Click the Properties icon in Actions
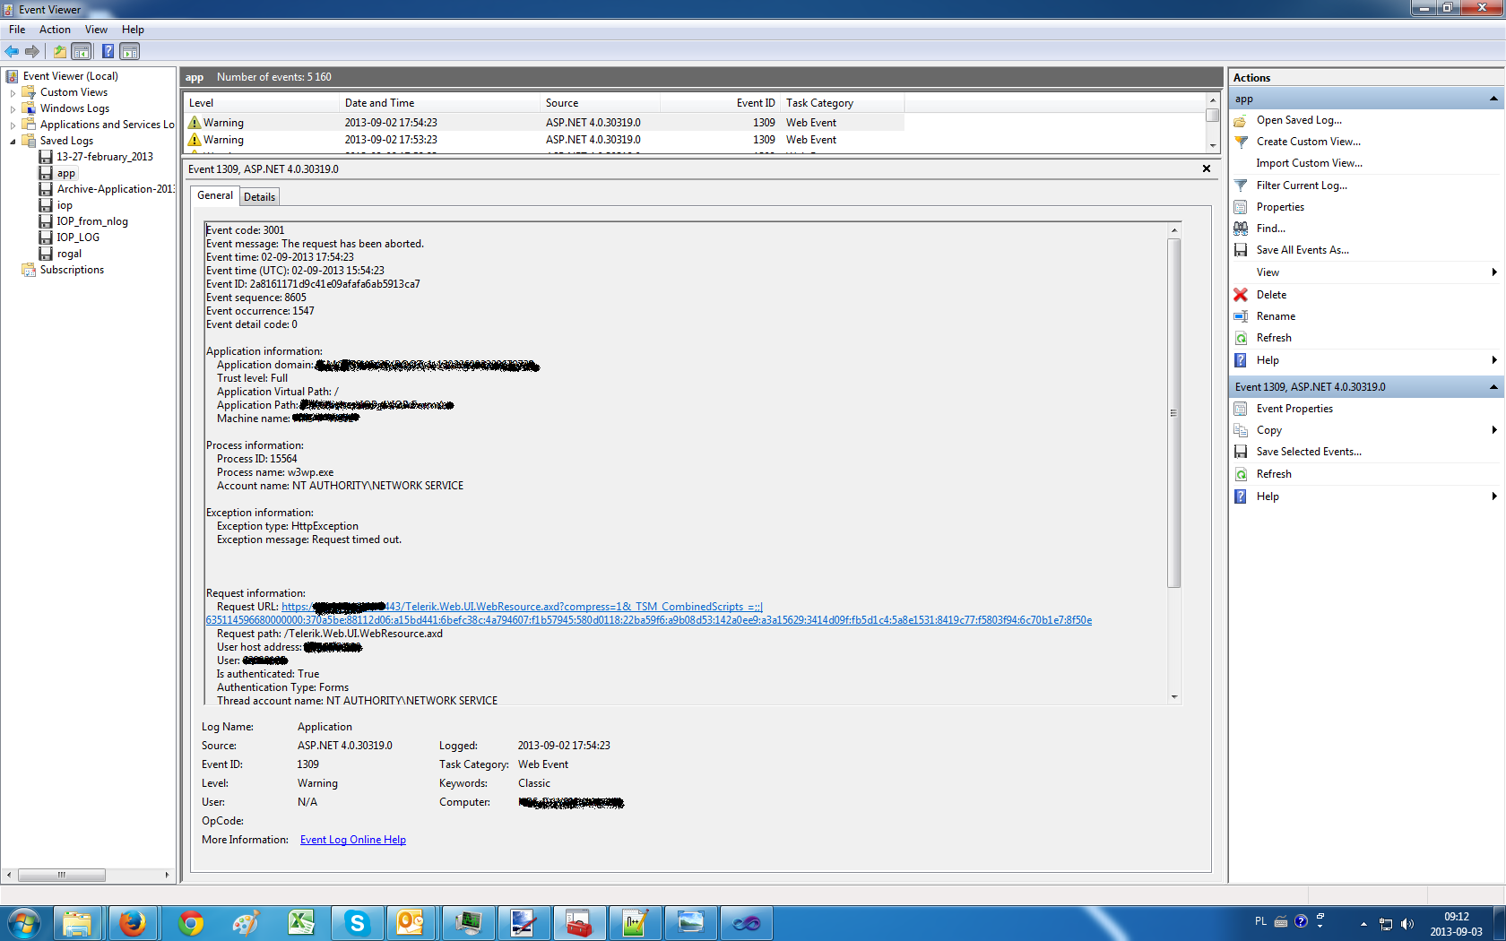Viewport: 1506px width, 941px height. click(1241, 207)
